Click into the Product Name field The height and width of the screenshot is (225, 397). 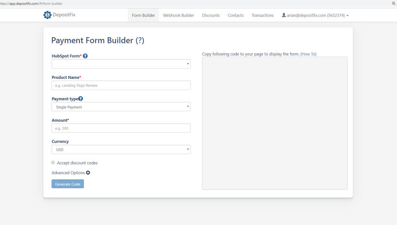(x=121, y=85)
